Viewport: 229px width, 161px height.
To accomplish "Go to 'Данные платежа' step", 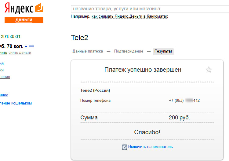I will 88,51.
